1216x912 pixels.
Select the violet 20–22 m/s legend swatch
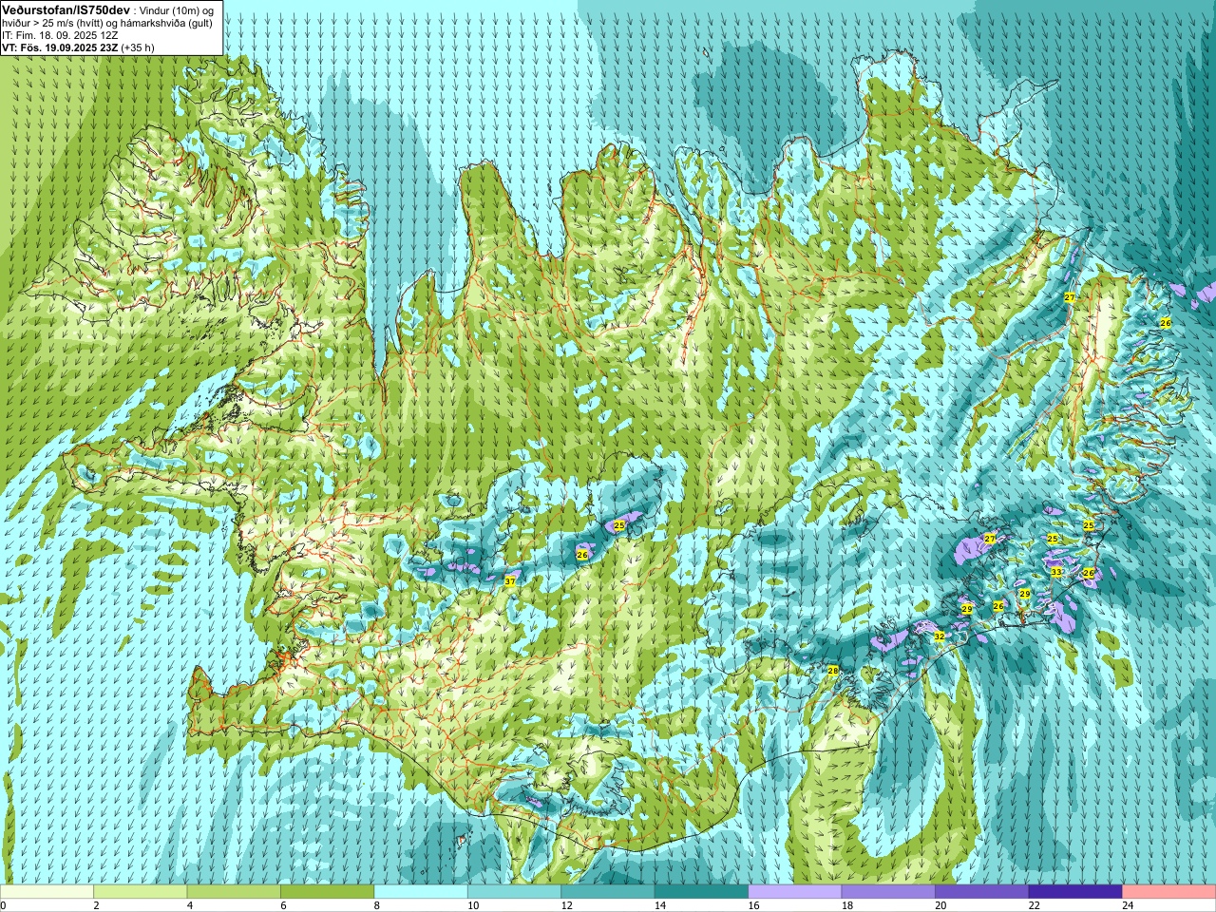(x=982, y=892)
